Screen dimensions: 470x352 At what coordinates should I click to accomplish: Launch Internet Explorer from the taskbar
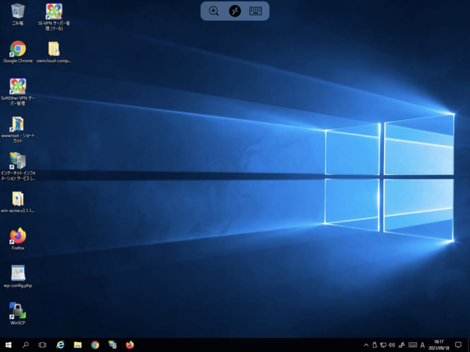point(60,345)
